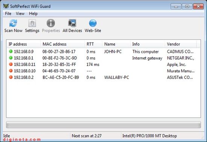Click the scan progress bar
207x142 pixels.
[103, 125]
